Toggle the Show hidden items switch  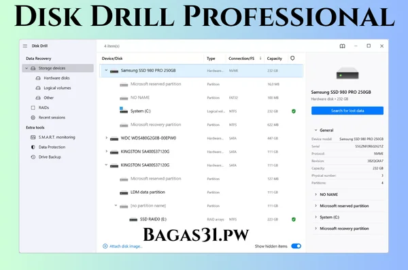[296, 246]
